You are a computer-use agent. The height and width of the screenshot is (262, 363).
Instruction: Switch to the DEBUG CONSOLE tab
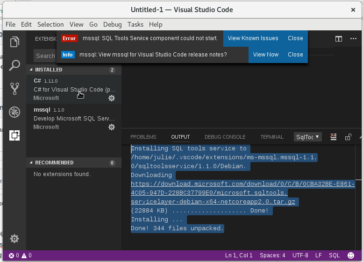tap(225, 137)
